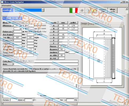
Task: Select the S520T60 code field
Action: tap(28, 10)
